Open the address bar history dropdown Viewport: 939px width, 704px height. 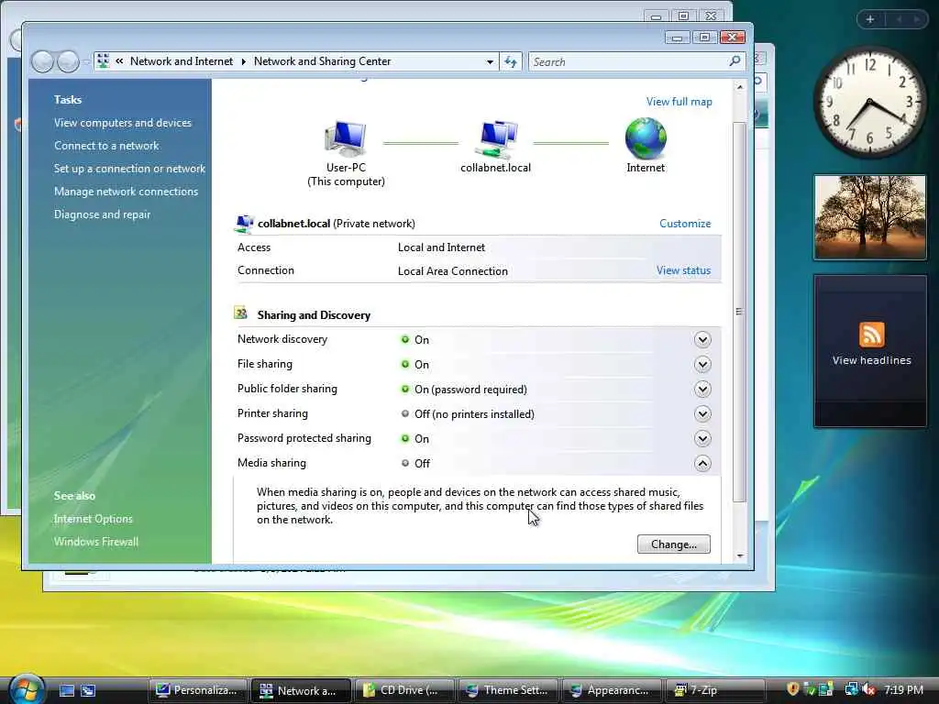click(490, 61)
